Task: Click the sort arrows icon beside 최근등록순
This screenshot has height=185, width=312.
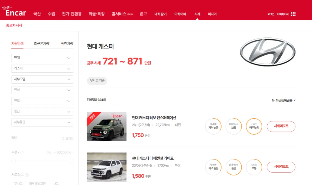Action: 273,100
